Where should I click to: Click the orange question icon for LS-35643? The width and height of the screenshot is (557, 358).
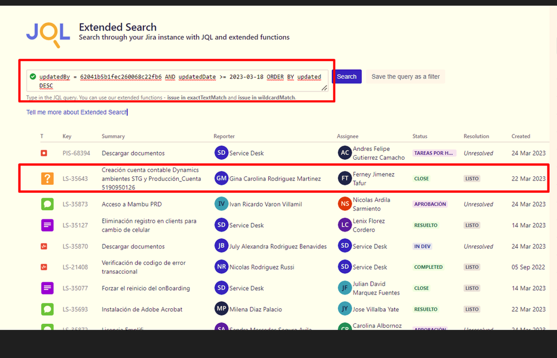(47, 179)
